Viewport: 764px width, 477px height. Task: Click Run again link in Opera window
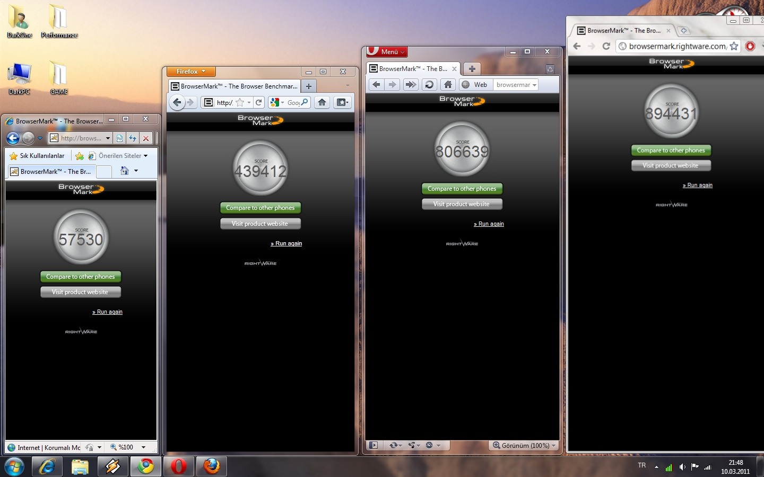pos(490,224)
